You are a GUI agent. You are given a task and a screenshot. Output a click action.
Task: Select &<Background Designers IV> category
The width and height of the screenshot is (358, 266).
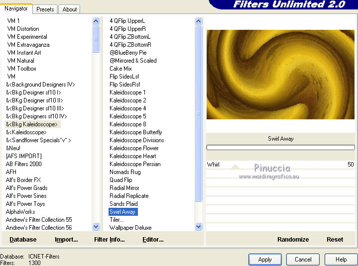click(40, 85)
